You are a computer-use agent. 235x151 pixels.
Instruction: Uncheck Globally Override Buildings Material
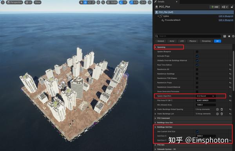point(197,60)
